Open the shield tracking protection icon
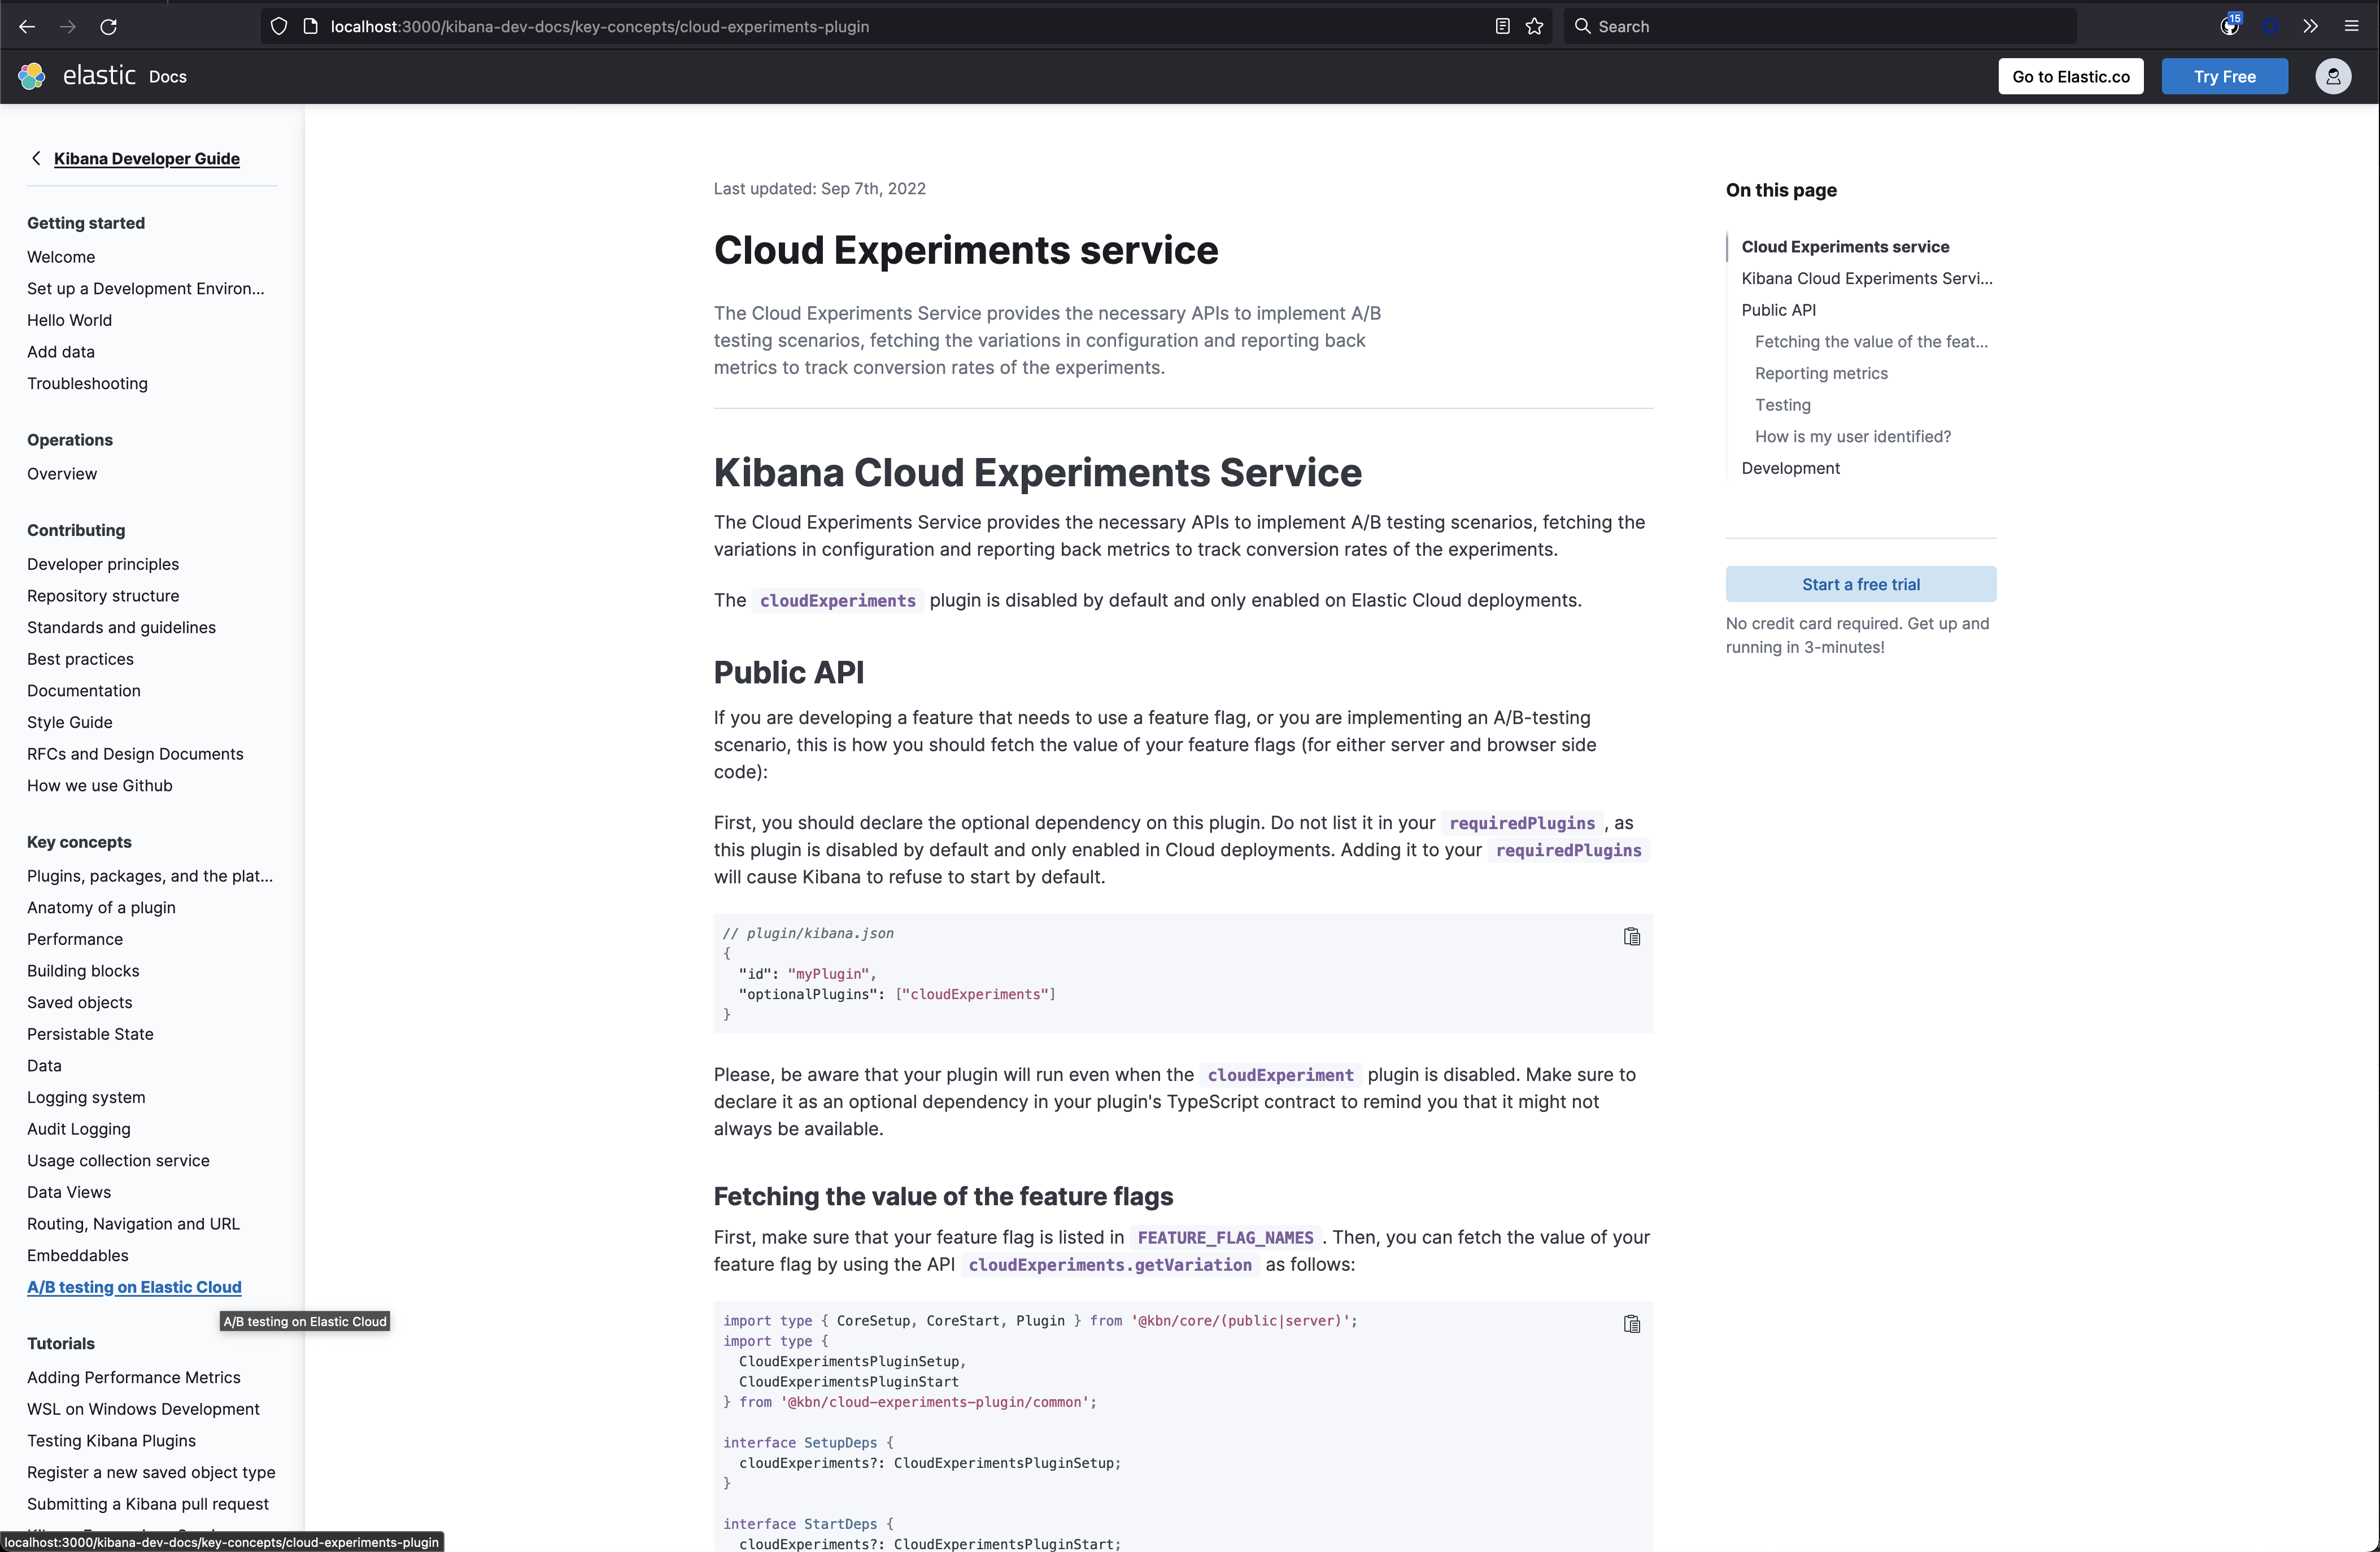Image resolution: width=2380 pixels, height=1552 pixels. (279, 27)
